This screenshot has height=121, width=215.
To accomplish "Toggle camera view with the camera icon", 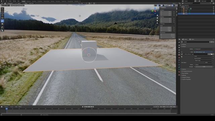I will tap(157, 21).
